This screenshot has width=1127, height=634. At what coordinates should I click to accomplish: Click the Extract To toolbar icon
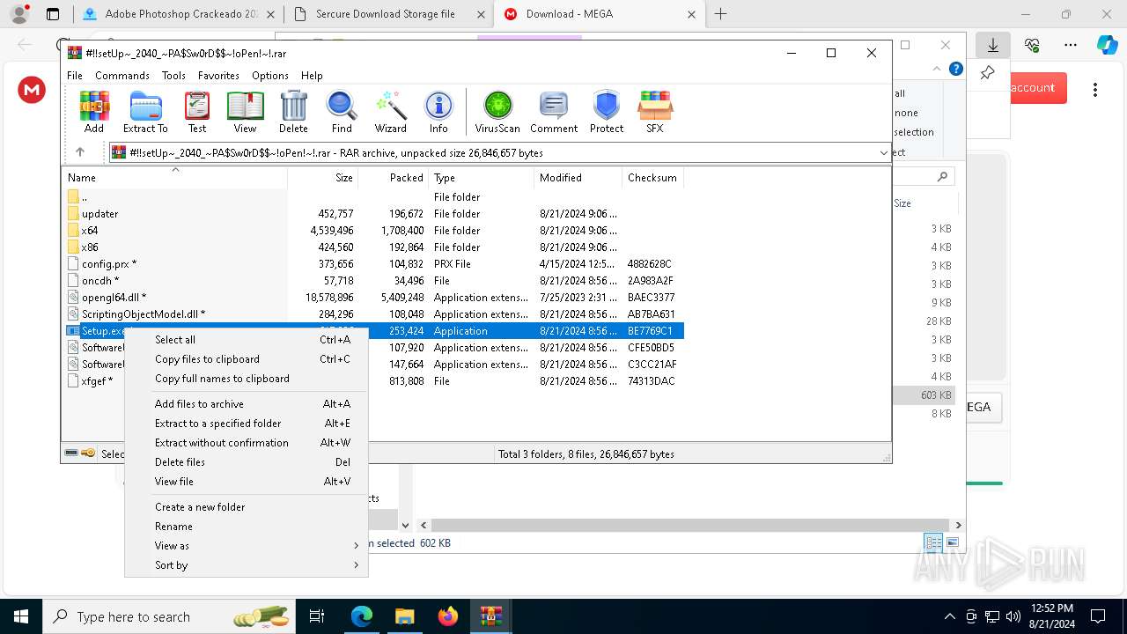[x=145, y=112]
